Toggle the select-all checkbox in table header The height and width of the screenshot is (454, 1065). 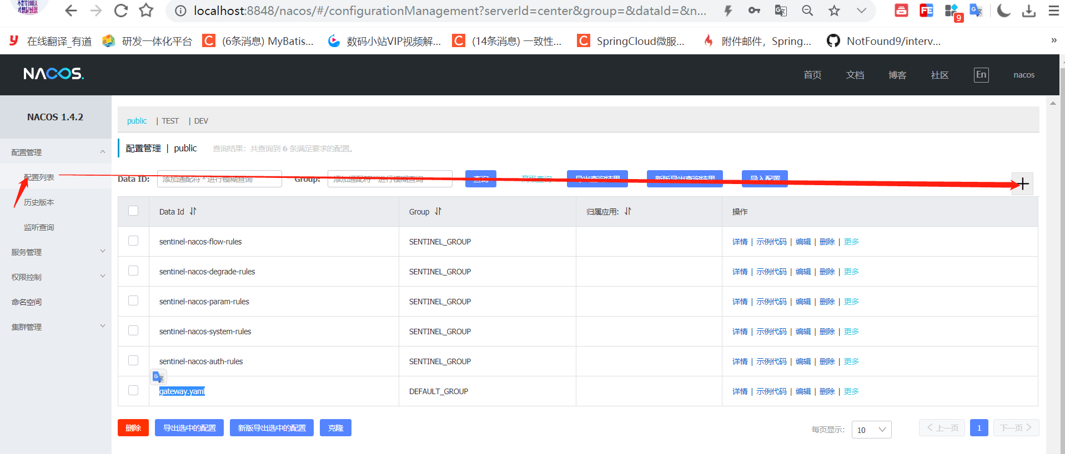(x=133, y=211)
